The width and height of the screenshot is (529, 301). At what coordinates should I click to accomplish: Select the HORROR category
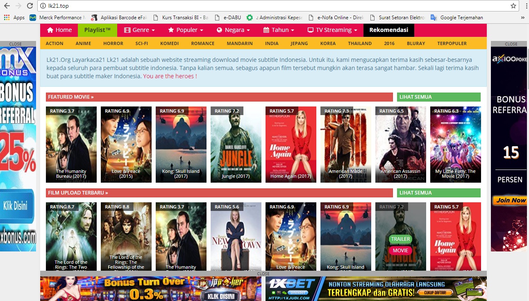[113, 43]
